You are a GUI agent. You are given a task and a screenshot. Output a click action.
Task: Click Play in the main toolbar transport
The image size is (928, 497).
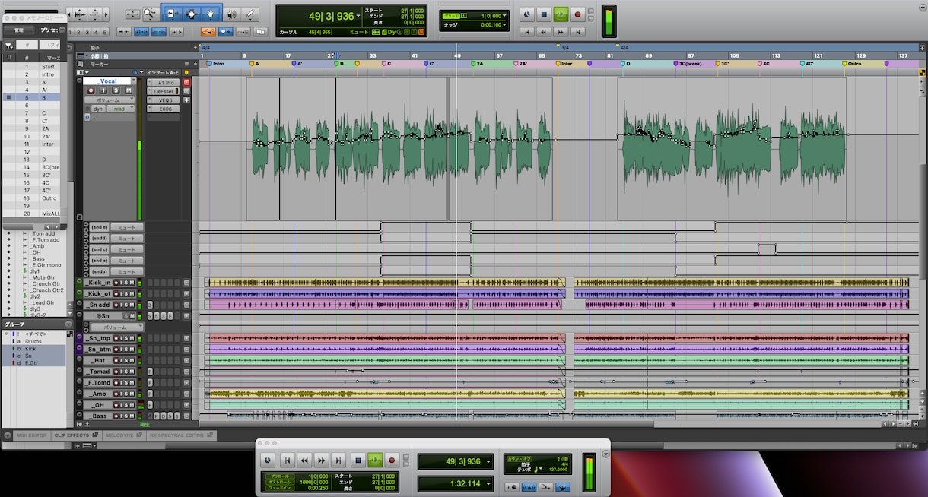[561, 14]
